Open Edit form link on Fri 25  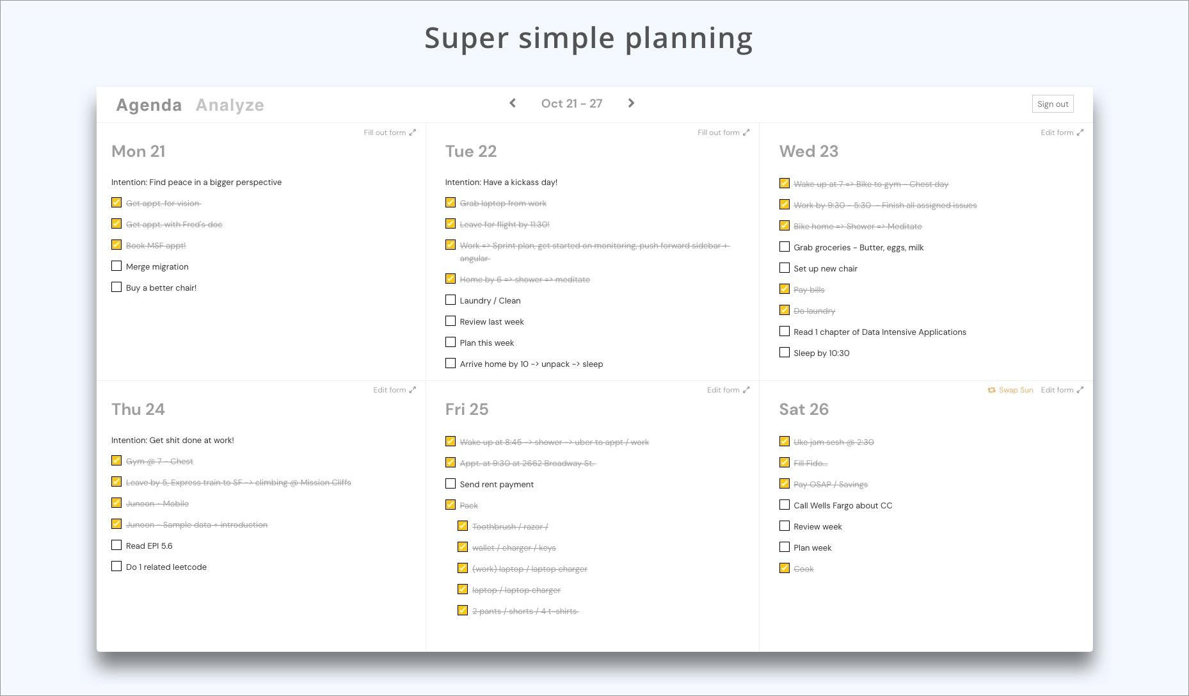coord(723,390)
